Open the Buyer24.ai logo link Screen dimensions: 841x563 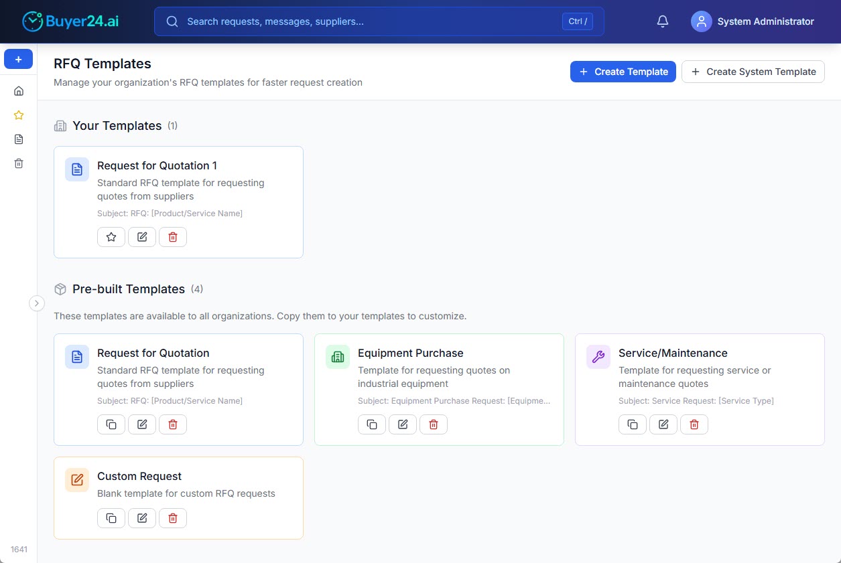click(x=70, y=21)
